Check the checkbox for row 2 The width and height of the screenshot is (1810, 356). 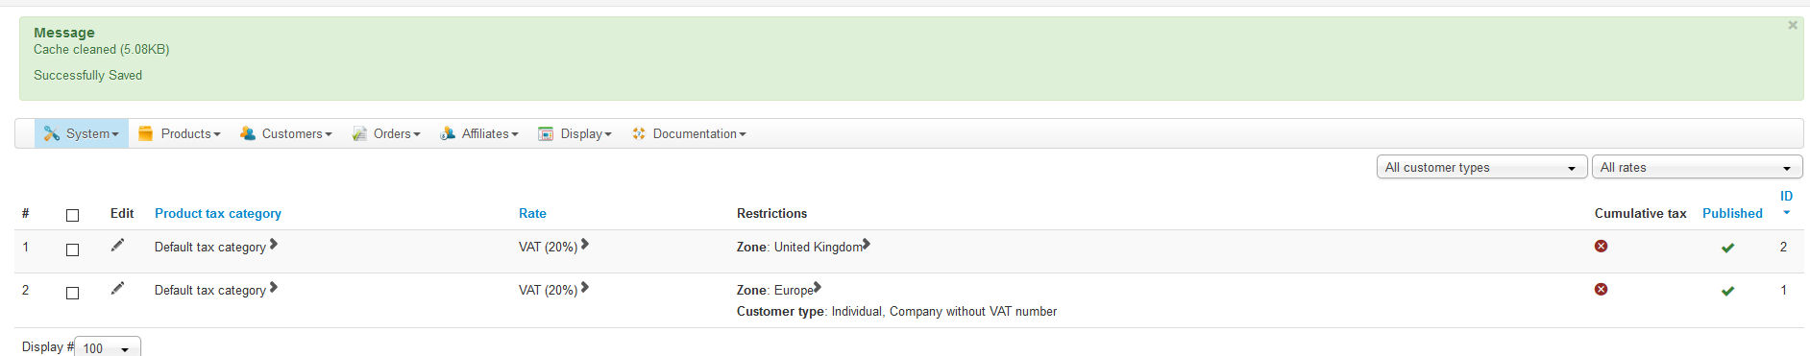coord(72,293)
